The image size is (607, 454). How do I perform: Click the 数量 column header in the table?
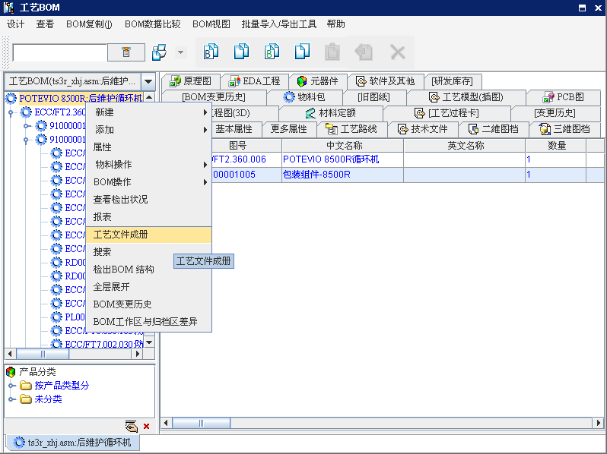556,146
